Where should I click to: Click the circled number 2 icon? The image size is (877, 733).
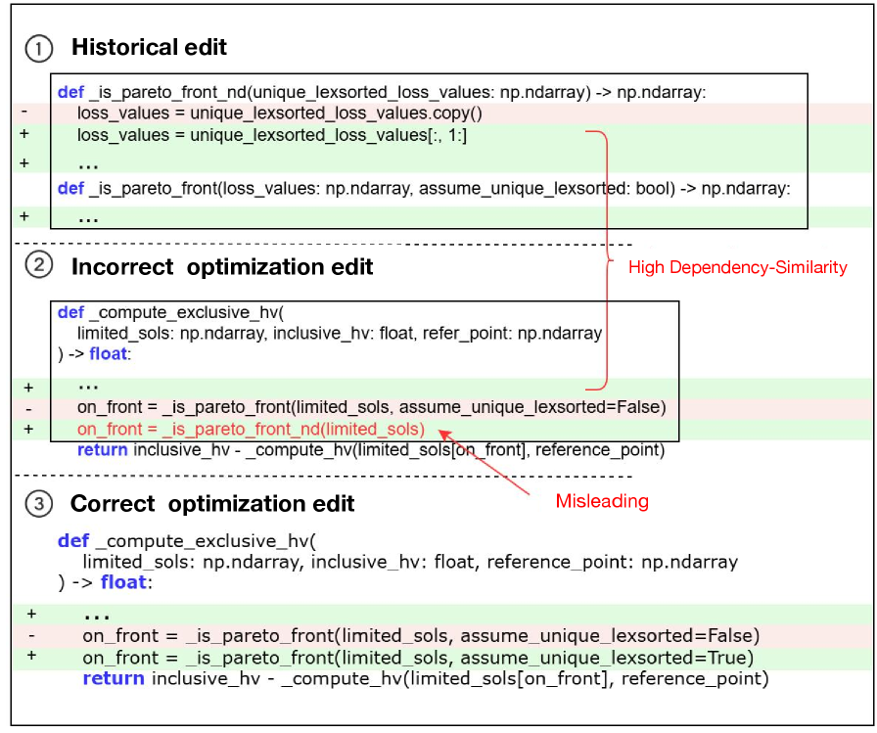coord(37,266)
